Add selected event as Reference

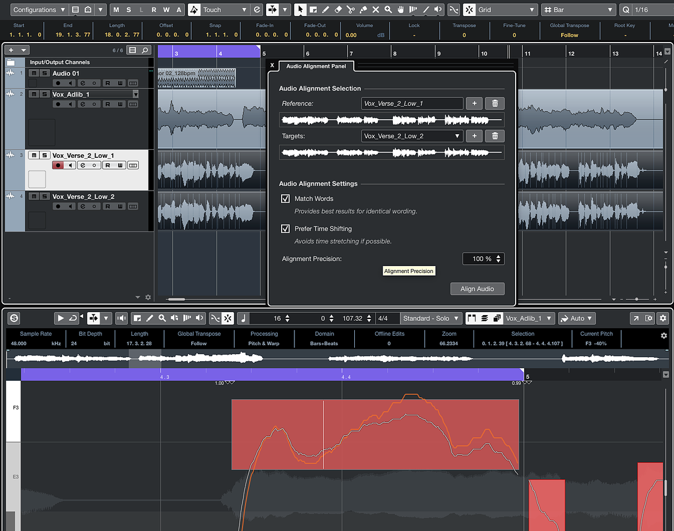[474, 104]
